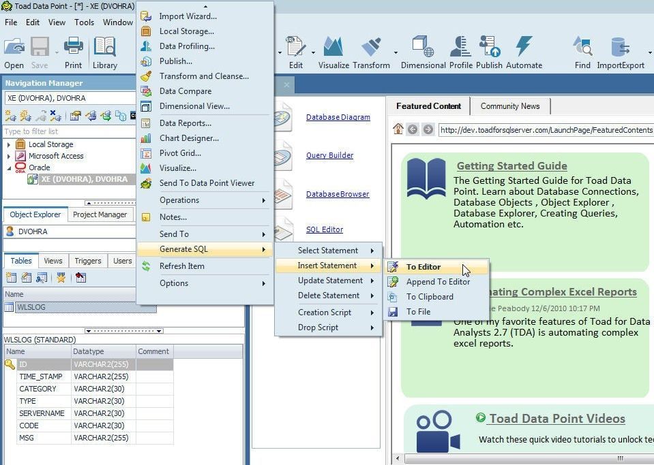Choose To Editor in Insert Statement submenu

coord(436,267)
